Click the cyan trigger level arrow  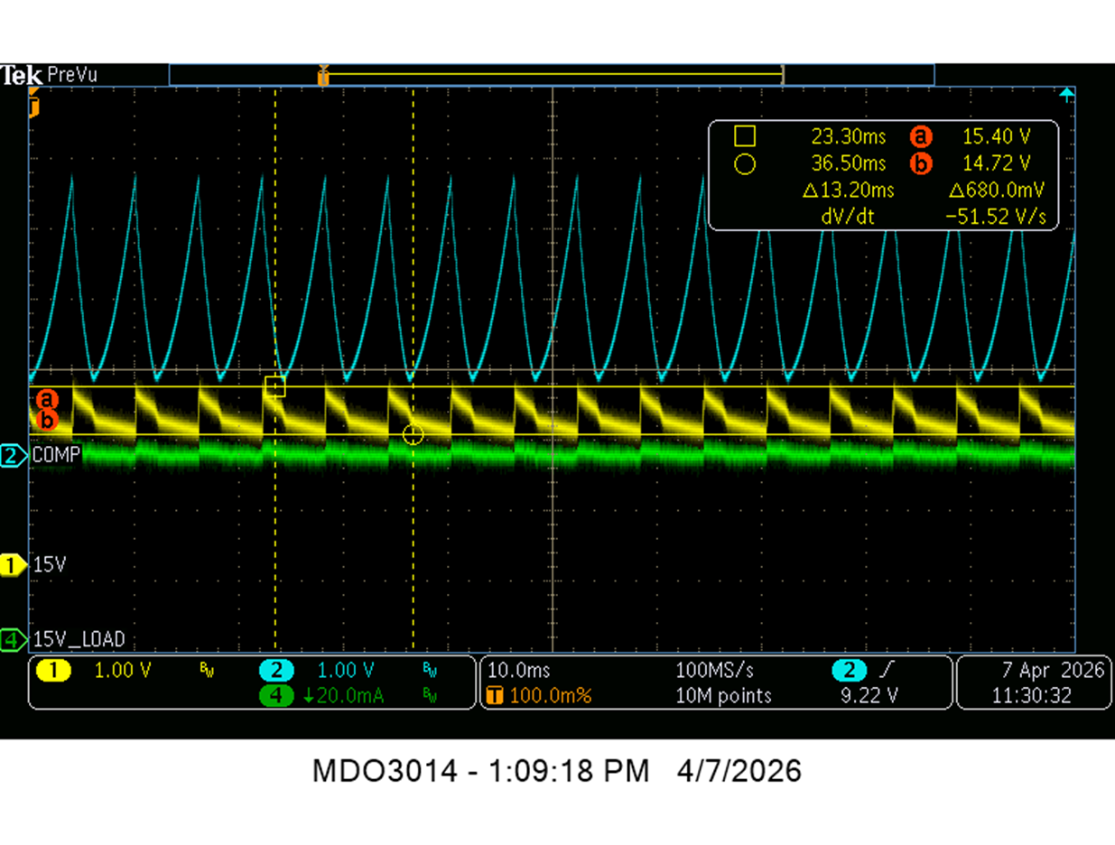pos(1067,94)
